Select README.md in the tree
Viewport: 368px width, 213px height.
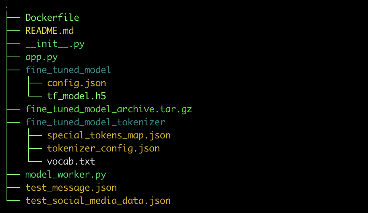[50, 31]
